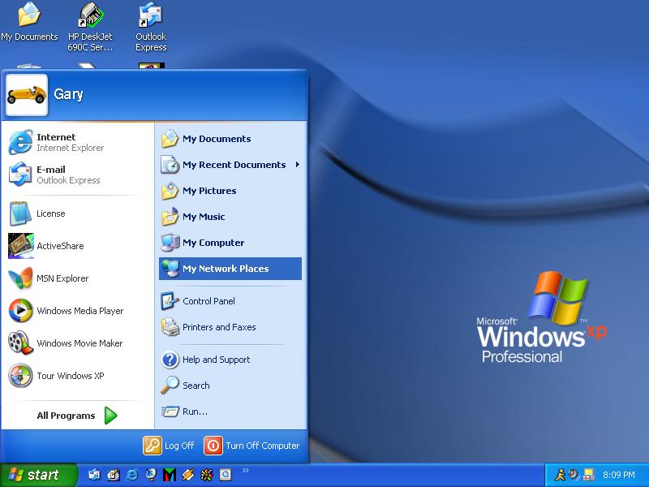Viewport: 649px width, 487px height.
Task: Launch MSN Explorer butterfly icon
Action: pyautogui.click(x=21, y=278)
